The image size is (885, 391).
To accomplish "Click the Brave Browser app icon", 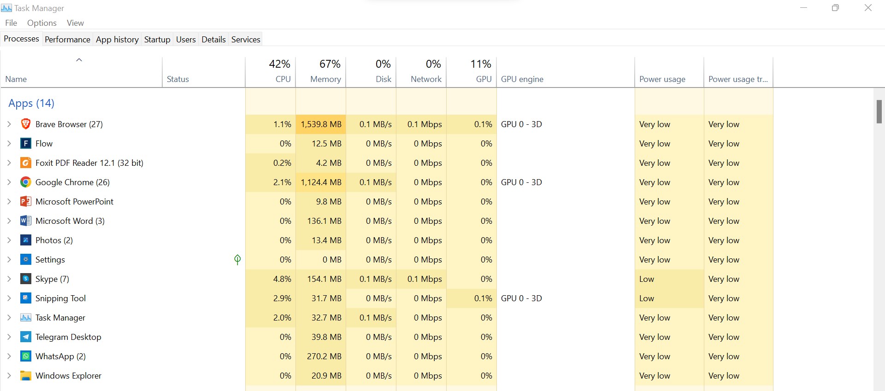I will [x=26, y=124].
